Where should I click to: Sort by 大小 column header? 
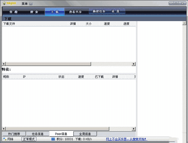click(89, 24)
